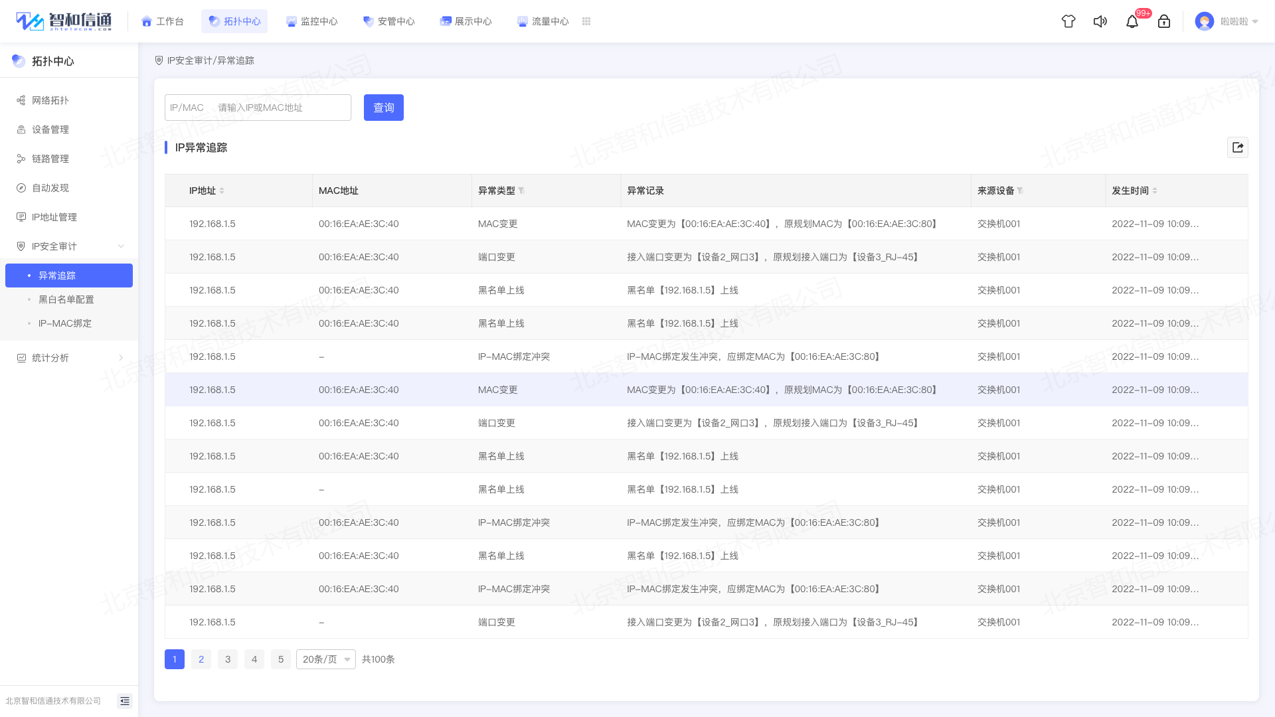Open the more apps grid icon
The width and height of the screenshot is (1275, 717).
tap(586, 21)
